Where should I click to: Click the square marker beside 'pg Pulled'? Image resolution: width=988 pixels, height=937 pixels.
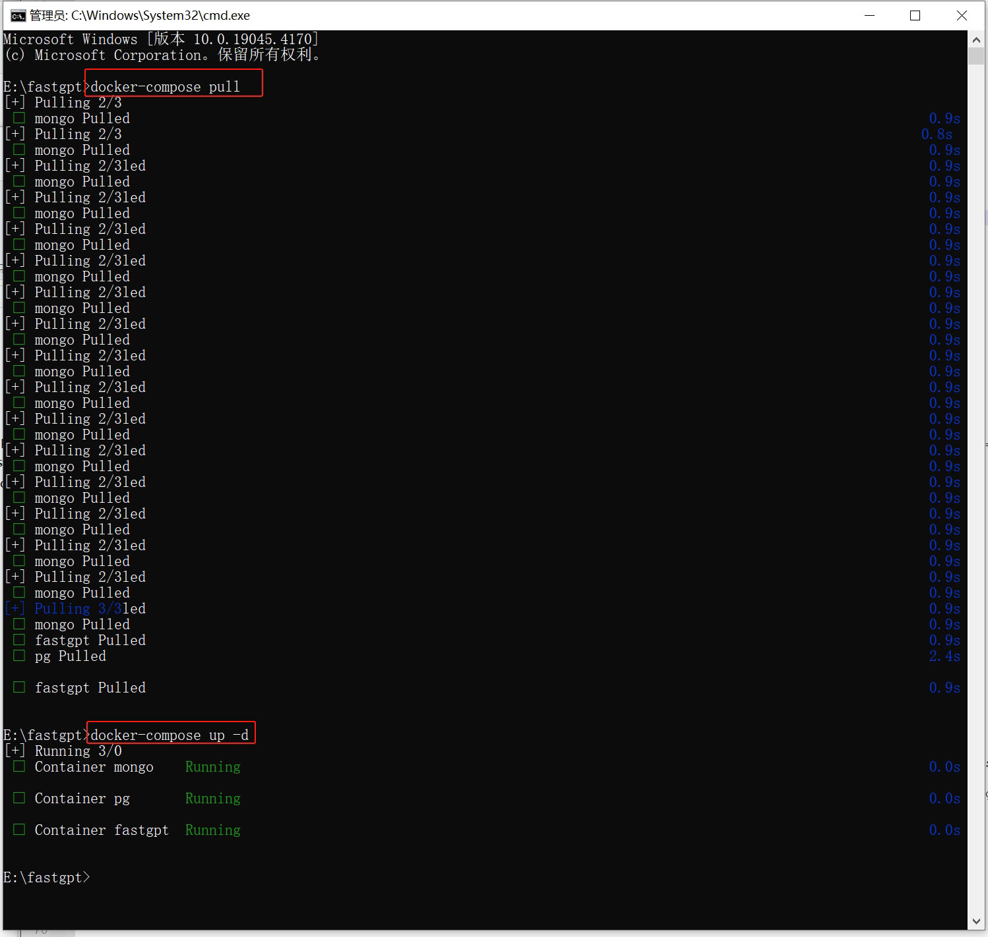[x=19, y=656]
